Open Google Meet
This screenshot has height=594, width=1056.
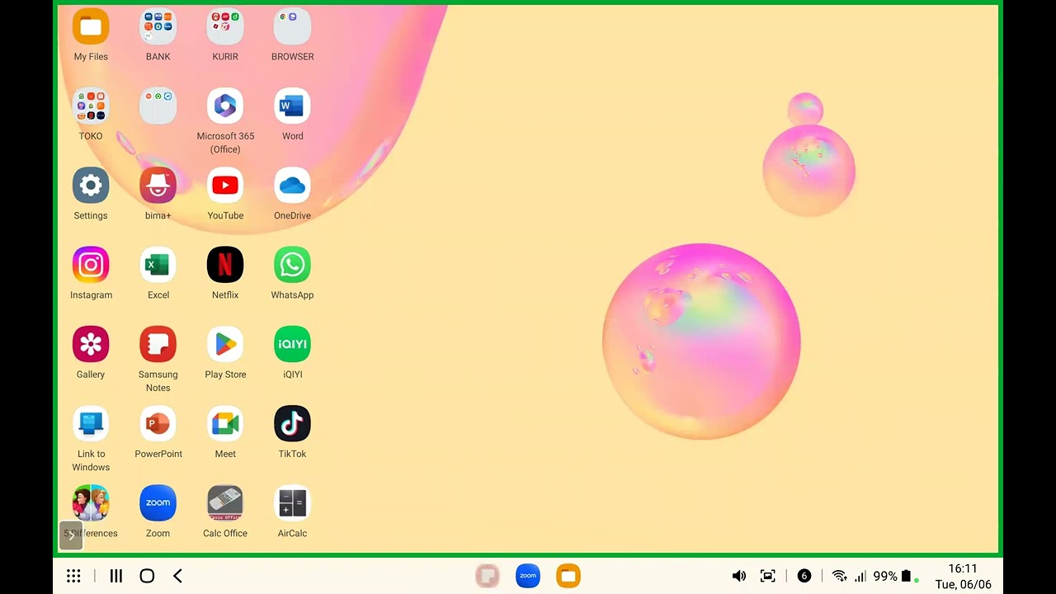click(225, 424)
